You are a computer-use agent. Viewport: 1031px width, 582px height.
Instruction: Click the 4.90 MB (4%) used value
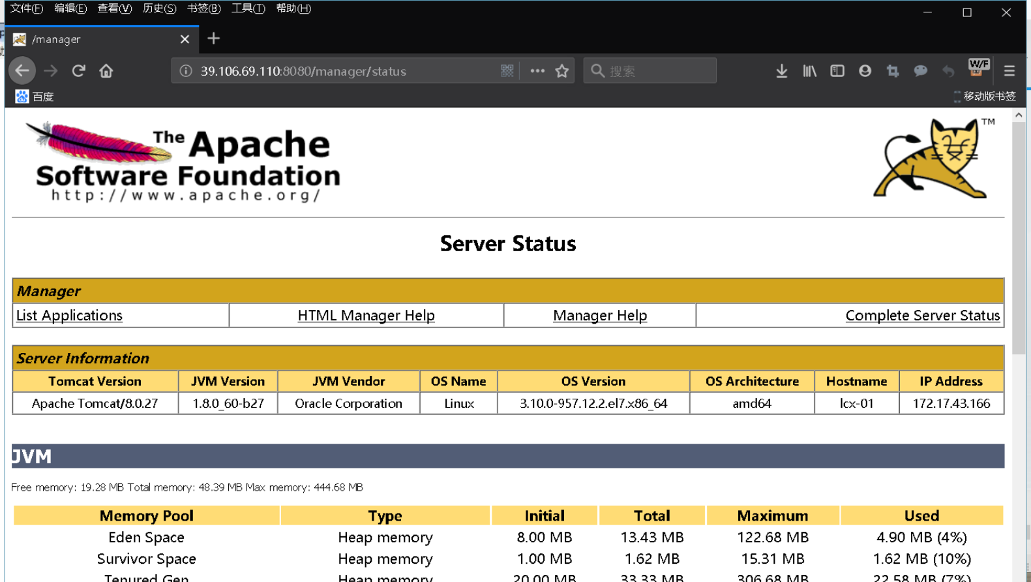(921, 537)
